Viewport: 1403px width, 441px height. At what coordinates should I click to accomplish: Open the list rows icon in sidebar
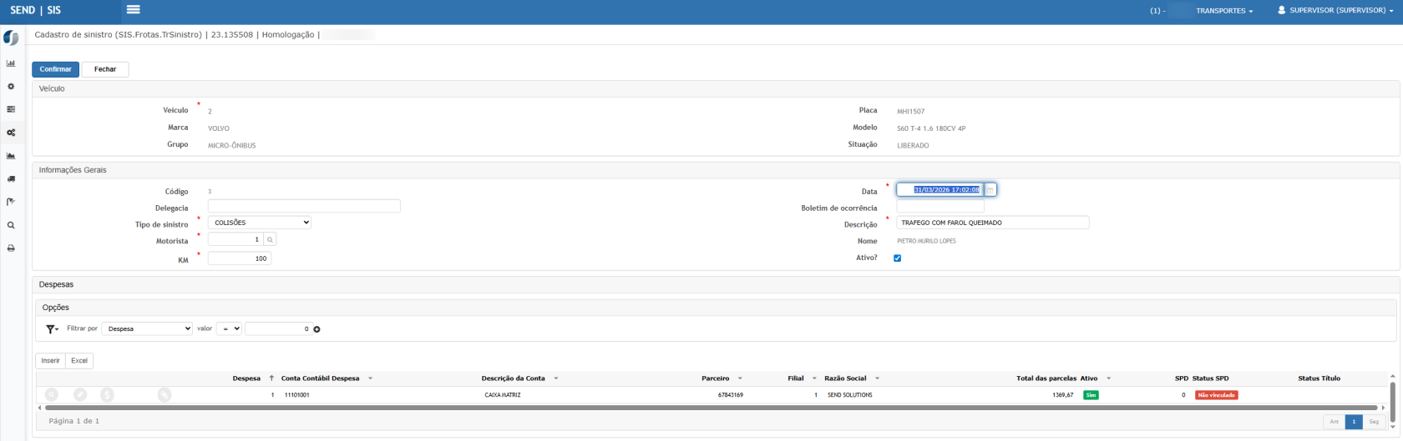point(11,109)
